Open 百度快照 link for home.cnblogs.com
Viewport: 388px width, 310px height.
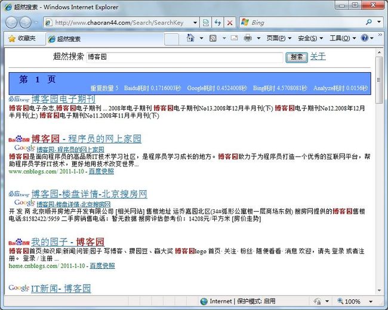click(102, 266)
